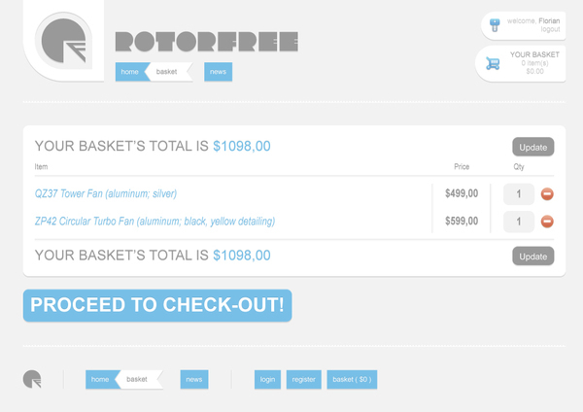Screen dimensions: 583x412
Task: Click the Item column header
Action: [x=41, y=166]
